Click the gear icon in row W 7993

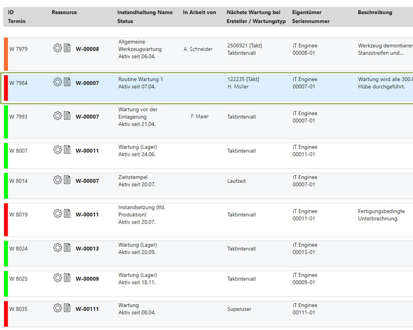(x=57, y=116)
